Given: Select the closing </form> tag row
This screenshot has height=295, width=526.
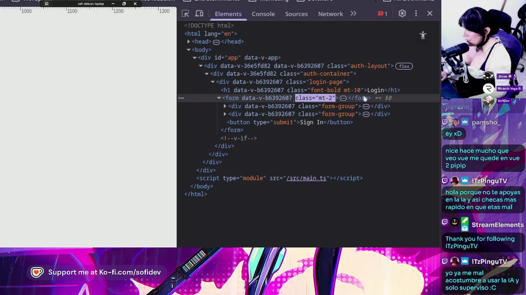Looking at the screenshot, I should pyautogui.click(x=232, y=130).
